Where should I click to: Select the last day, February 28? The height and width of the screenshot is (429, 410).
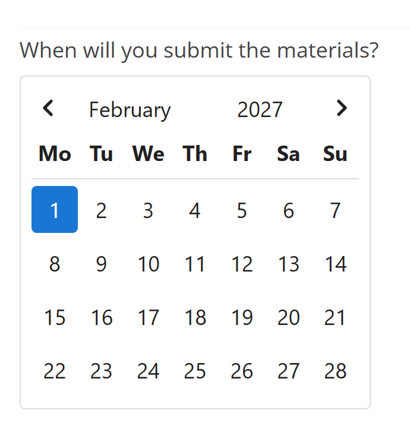click(335, 370)
